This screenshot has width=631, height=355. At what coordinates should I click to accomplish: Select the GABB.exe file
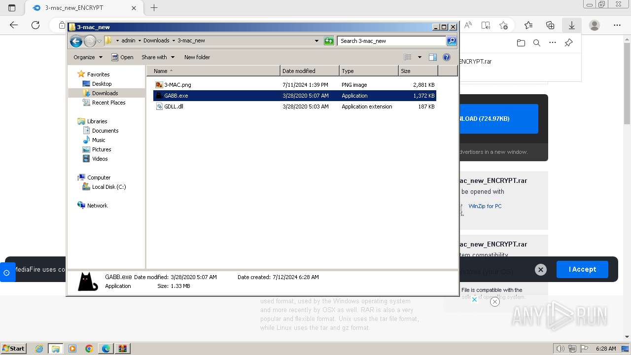tap(295, 96)
